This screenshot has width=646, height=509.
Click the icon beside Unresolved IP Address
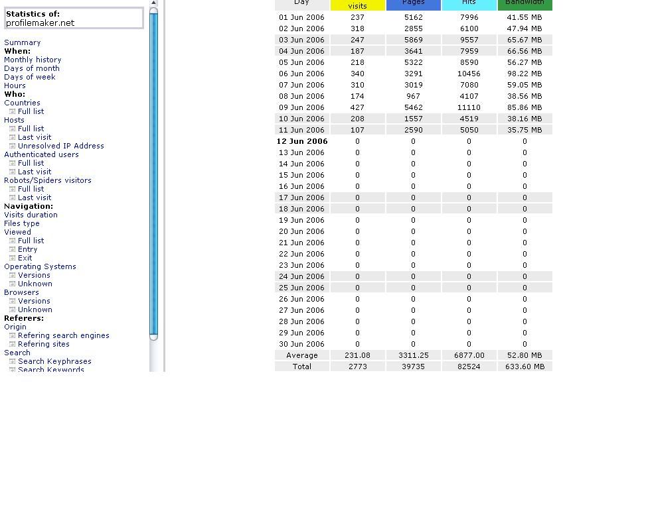click(x=13, y=146)
